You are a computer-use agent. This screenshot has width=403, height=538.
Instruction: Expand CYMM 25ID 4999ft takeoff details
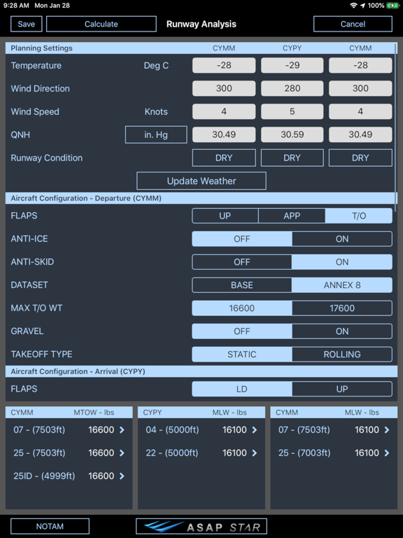[x=122, y=476]
